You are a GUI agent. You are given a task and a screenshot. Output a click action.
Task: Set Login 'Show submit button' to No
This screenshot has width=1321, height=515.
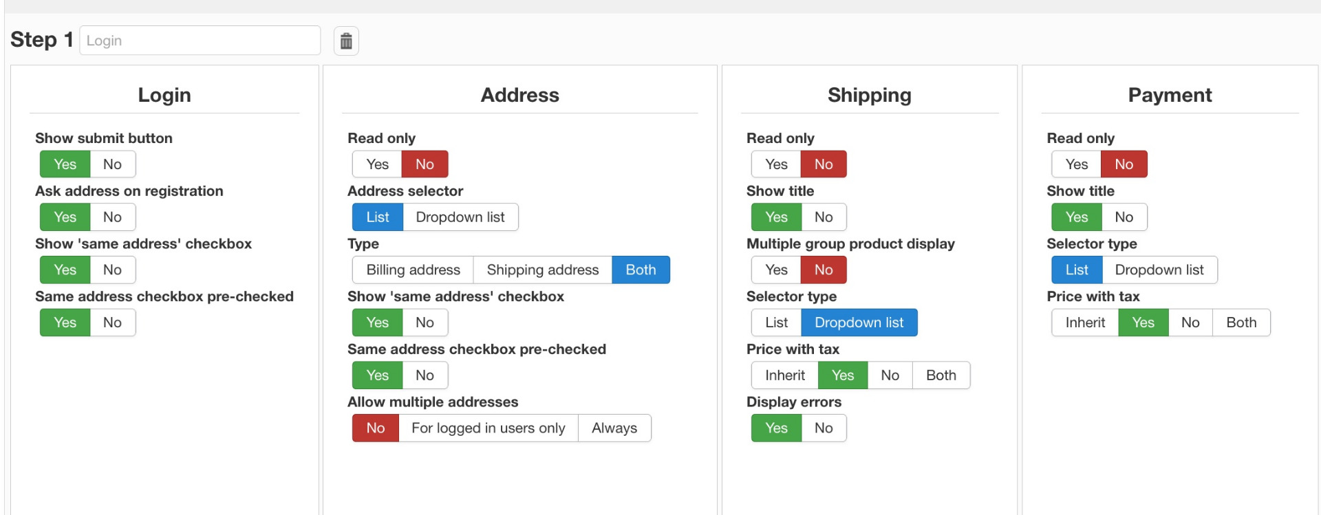[112, 164]
